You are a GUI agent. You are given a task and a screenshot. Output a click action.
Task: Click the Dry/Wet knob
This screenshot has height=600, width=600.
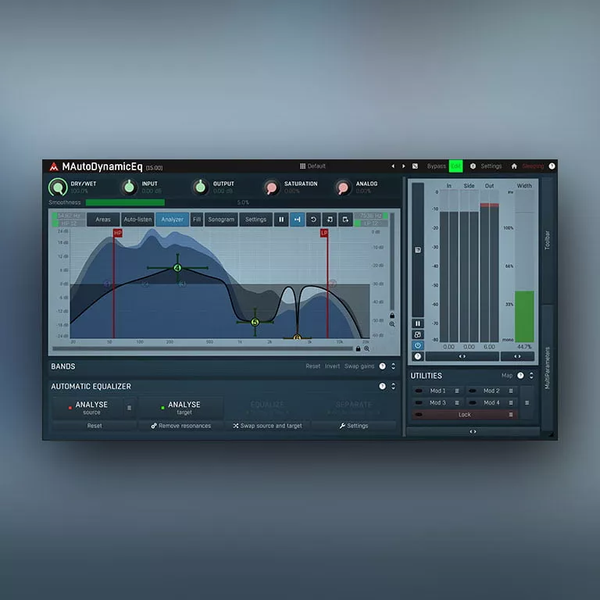tap(58, 187)
